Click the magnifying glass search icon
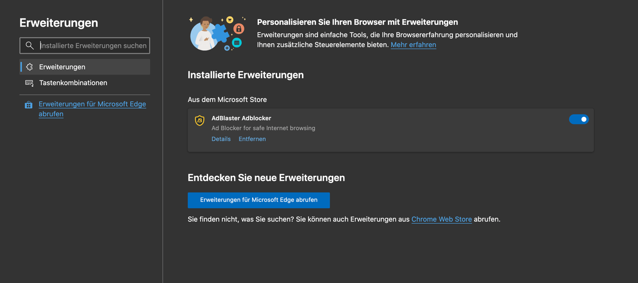The image size is (638, 283). click(29, 46)
